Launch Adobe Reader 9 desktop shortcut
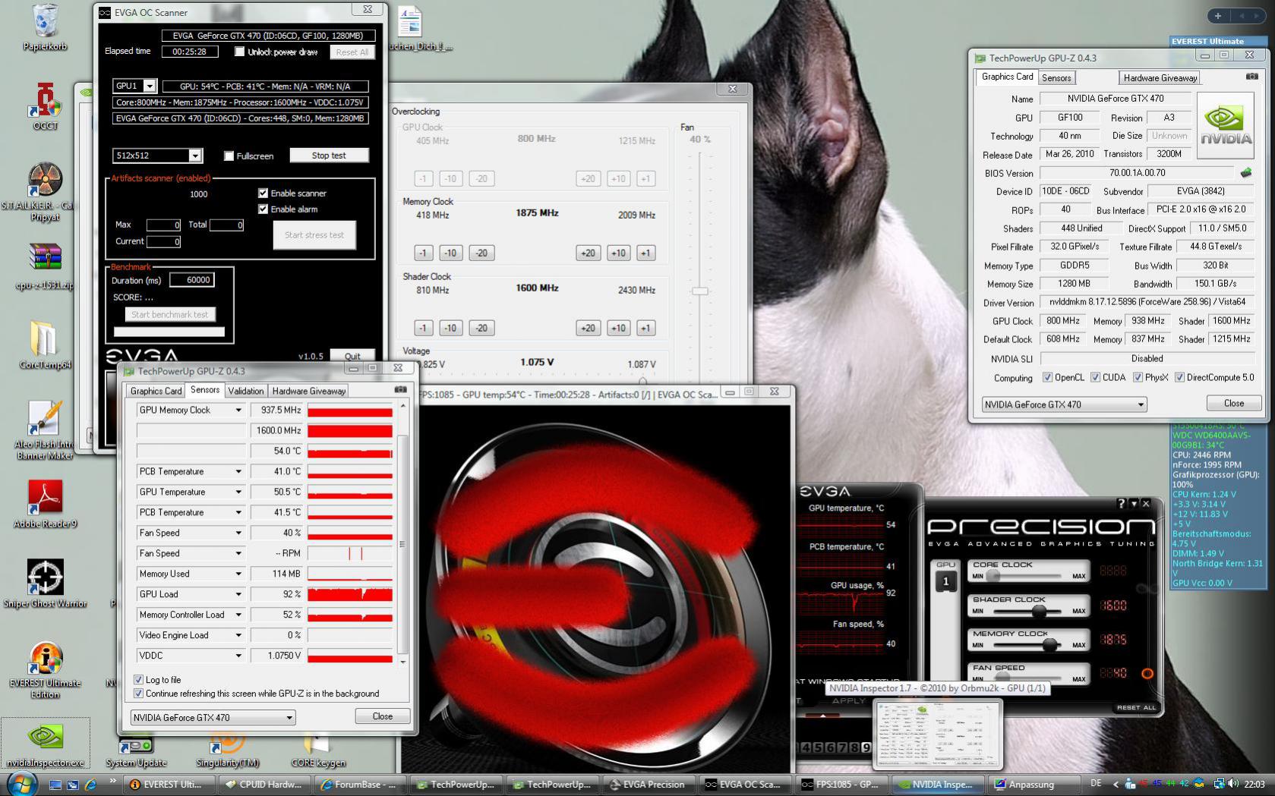Screen dimensions: 1275x796 pos(45,504)
